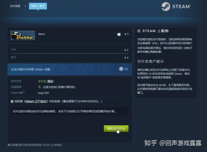Image resolution: width=207 pixels, height=152 pixels.
Task: Click the 支付宝客户提示 heading
Action: [x=151, y=62]
